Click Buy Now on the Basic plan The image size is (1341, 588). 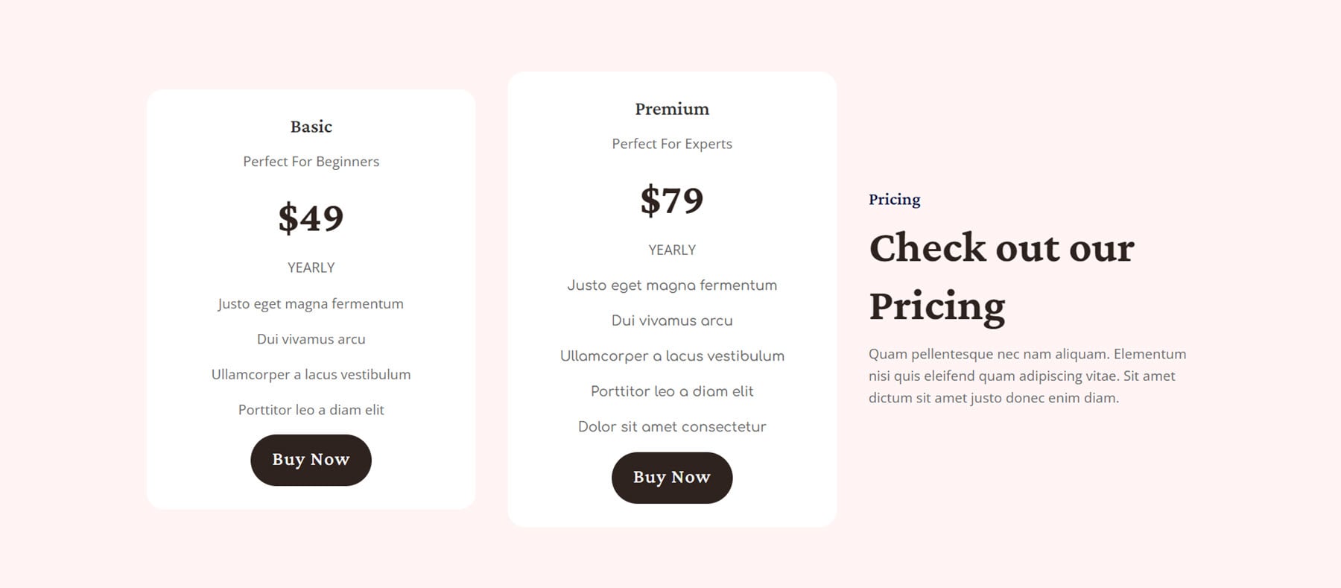(311, 460)
